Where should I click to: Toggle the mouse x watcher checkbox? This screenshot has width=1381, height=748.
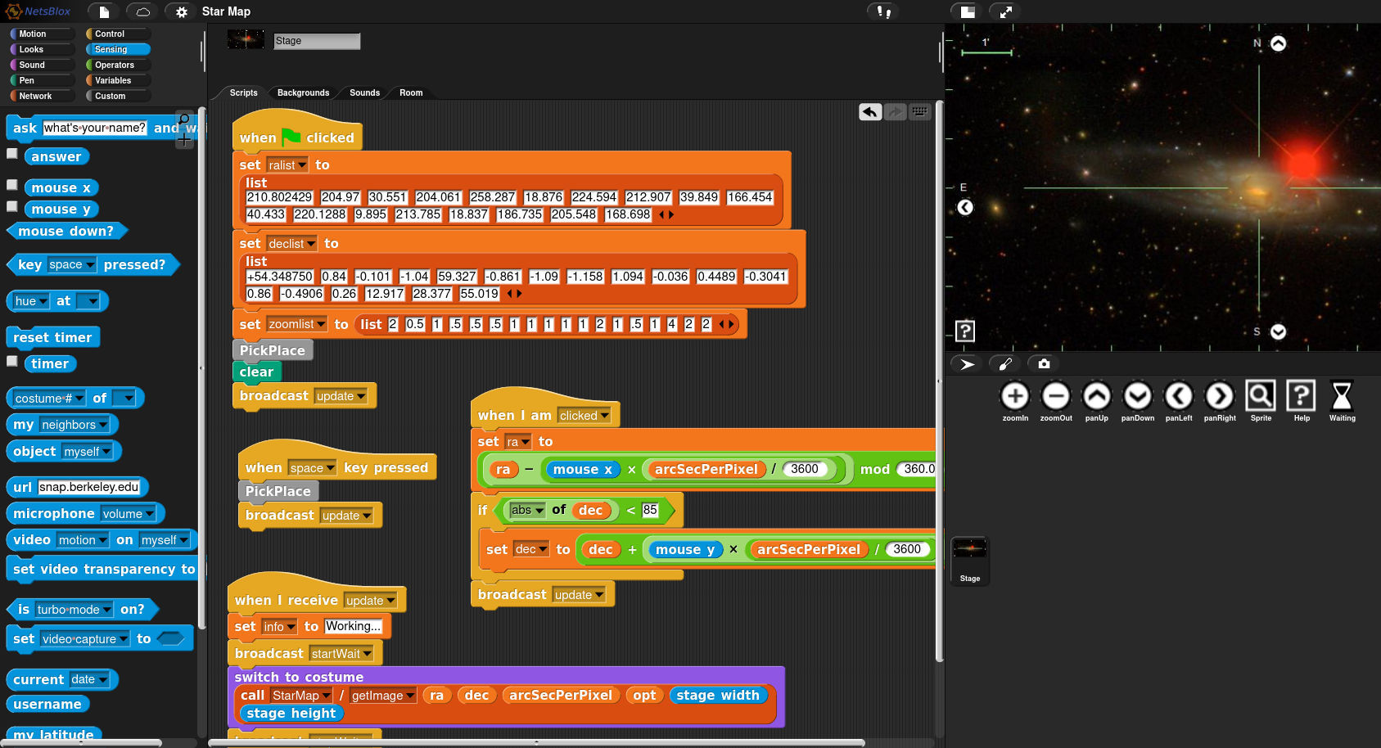click(12, 184)
